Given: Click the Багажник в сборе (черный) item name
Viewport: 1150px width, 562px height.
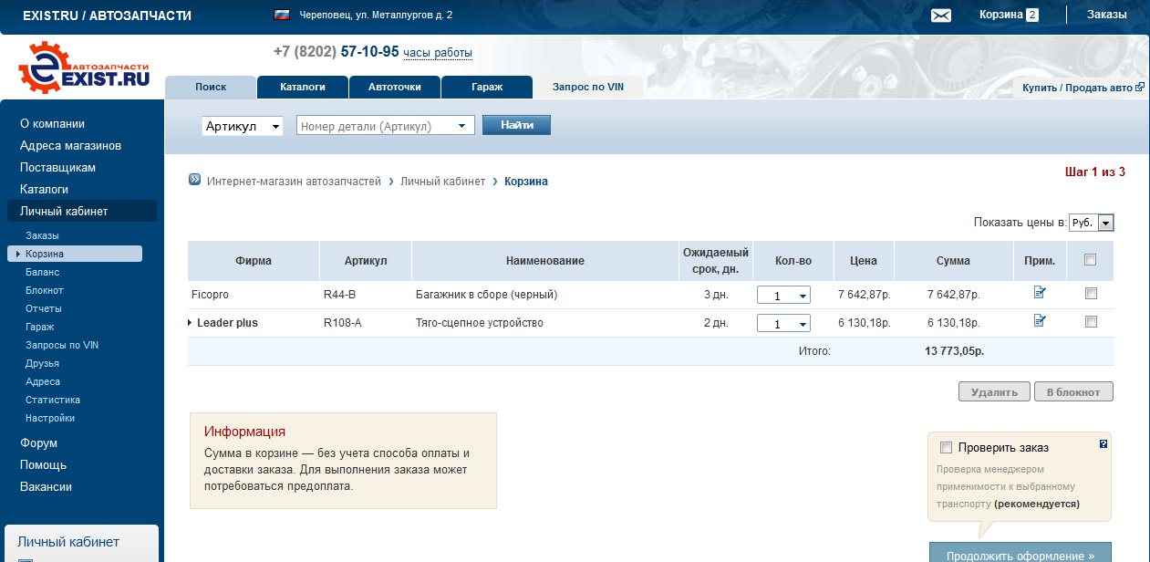Looking at the screenshot, I should pyautogui.click(x=486, y=295).
